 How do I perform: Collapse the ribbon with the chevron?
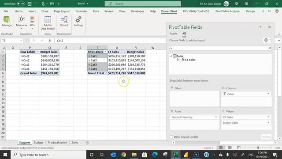[279, 34]
